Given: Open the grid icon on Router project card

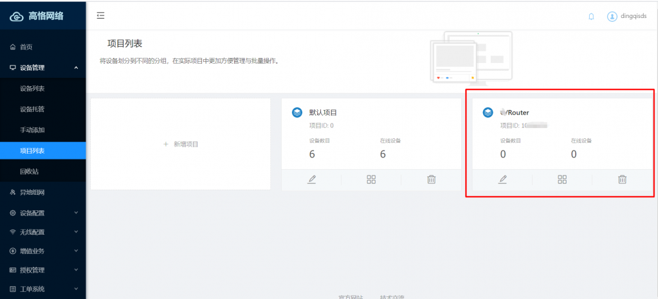Looking at the screenshot, I should [562, 179].
